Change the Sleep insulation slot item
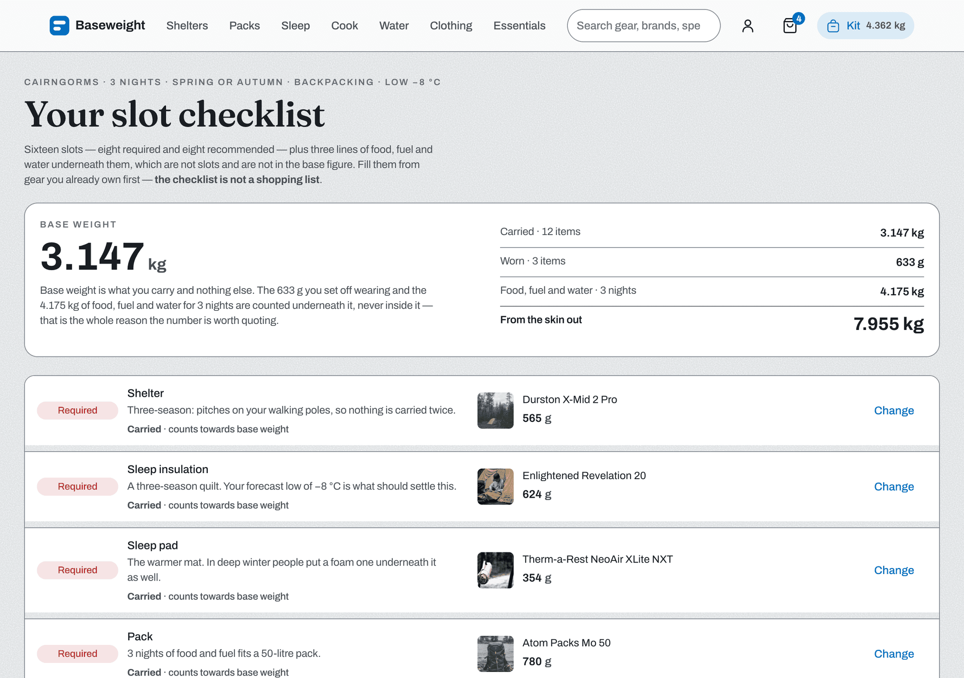Viewport: 964px width, 678px height. (894, 487)
